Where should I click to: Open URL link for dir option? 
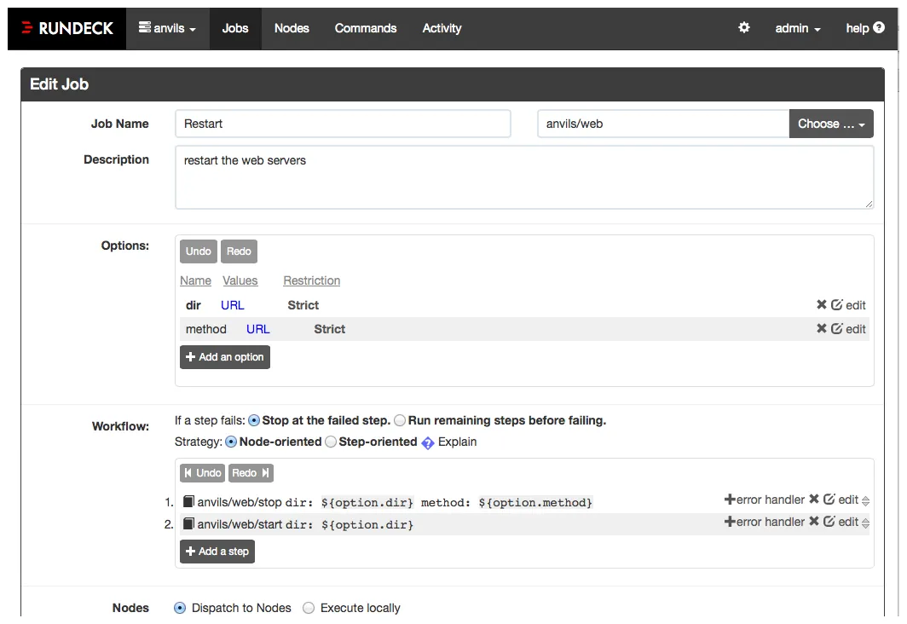233,305
